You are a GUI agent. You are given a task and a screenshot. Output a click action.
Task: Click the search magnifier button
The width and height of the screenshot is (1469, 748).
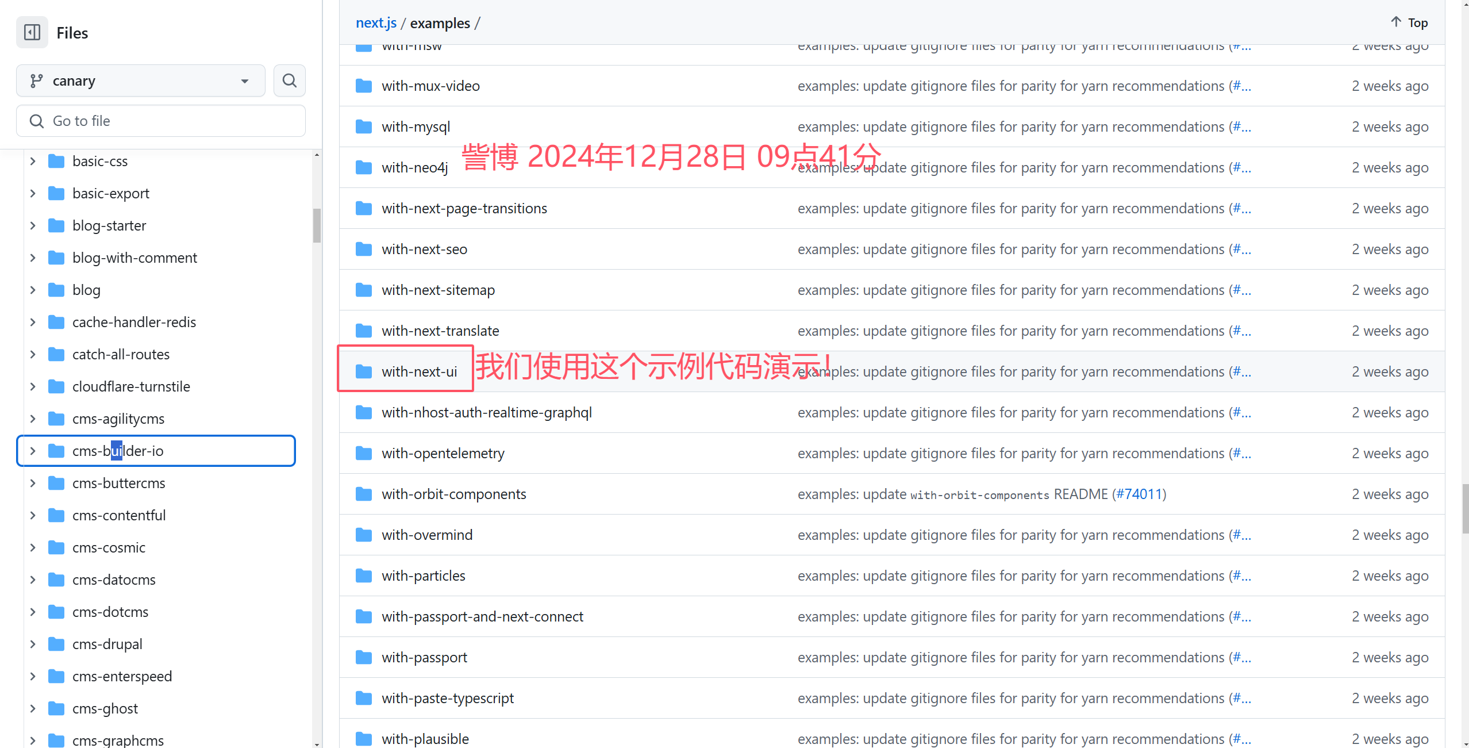(x=290, y=81)
